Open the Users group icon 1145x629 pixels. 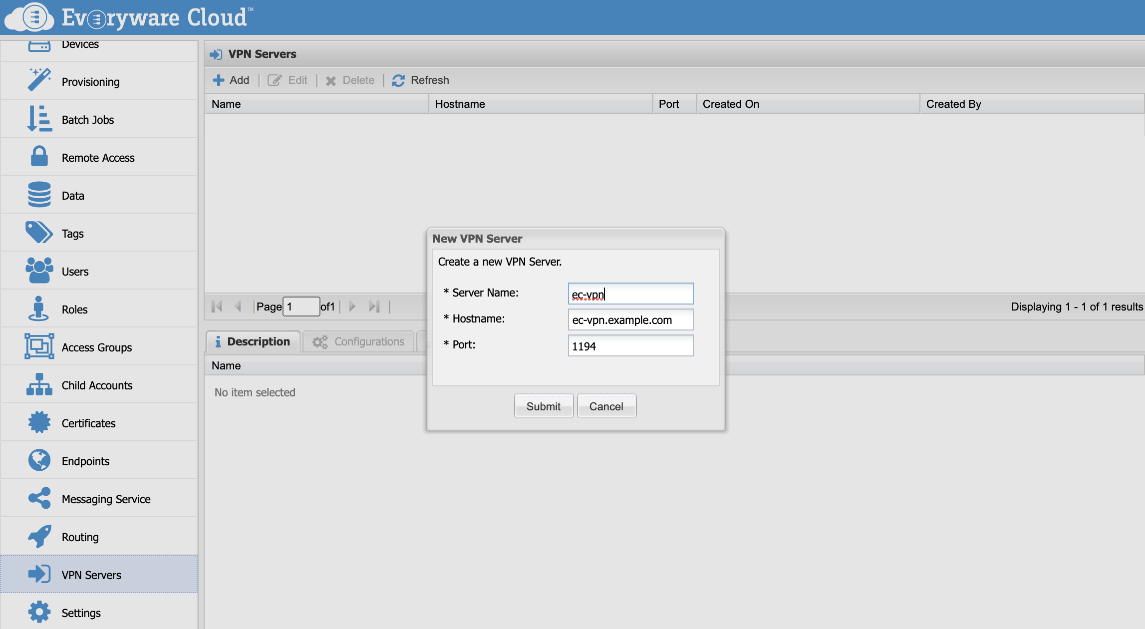39,270
